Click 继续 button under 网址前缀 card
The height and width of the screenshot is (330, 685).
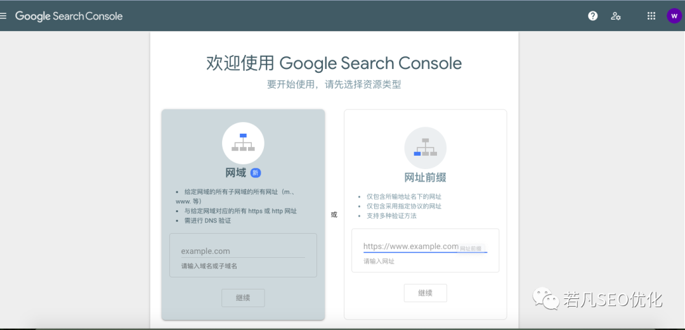pyautogui.click(x=425, y=293)
